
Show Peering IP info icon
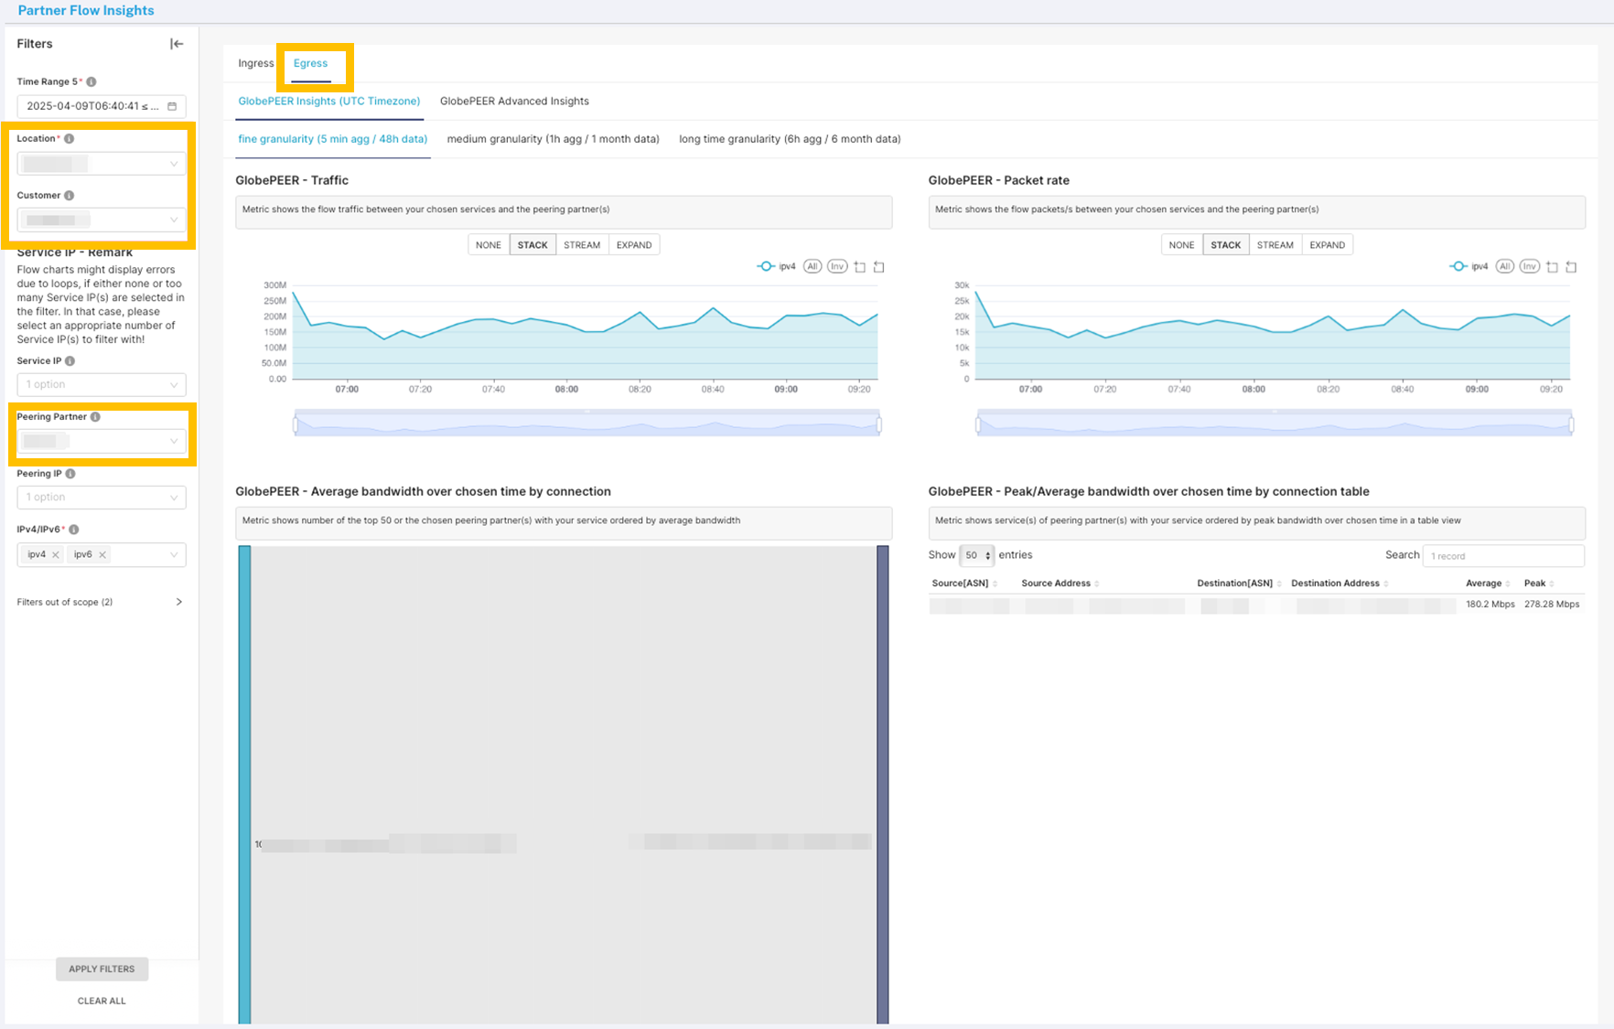click(70, 473)
